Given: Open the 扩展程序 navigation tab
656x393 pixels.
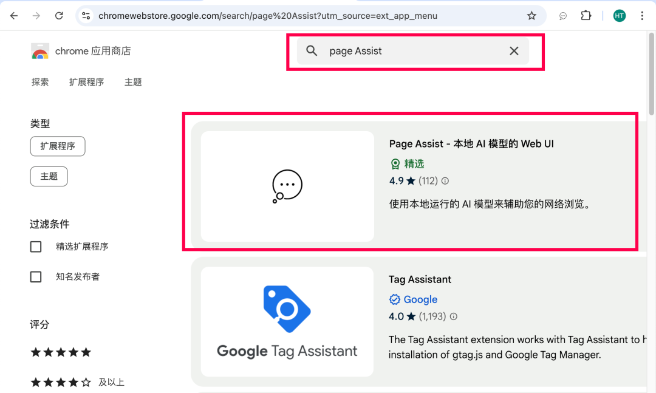Looking at the screenshot, I should 86,82.
